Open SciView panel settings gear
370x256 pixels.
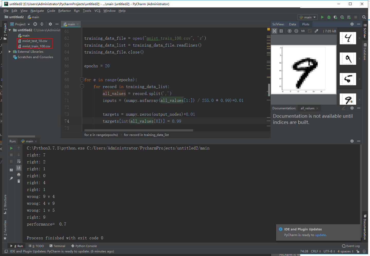[x=352, y=24]
